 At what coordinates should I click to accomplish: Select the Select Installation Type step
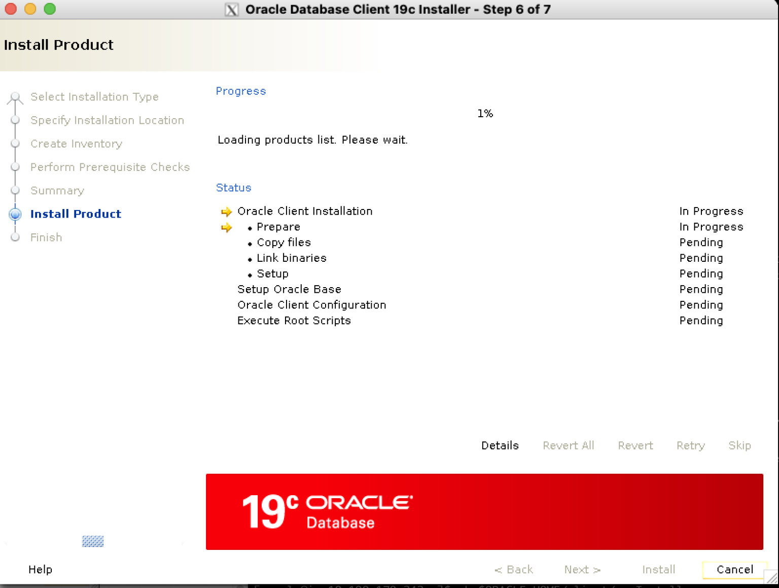point(94,97)
